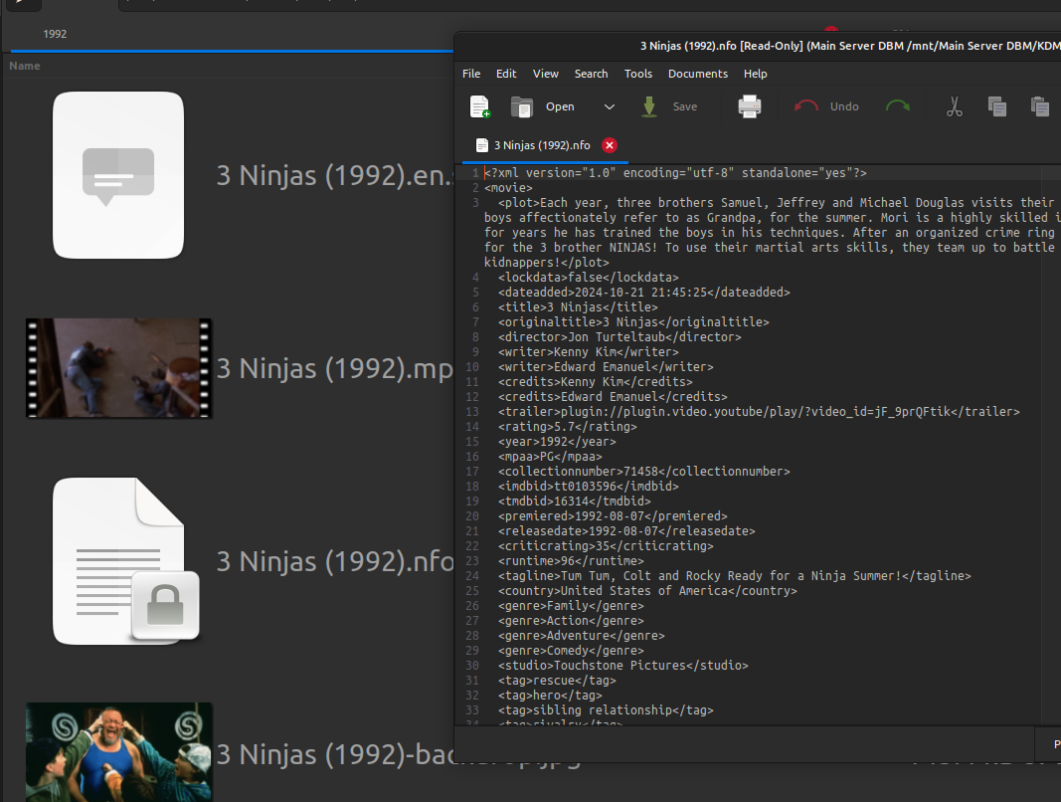1061x802 pixels.
Task: Open the Tools menu
Action: 638,74
